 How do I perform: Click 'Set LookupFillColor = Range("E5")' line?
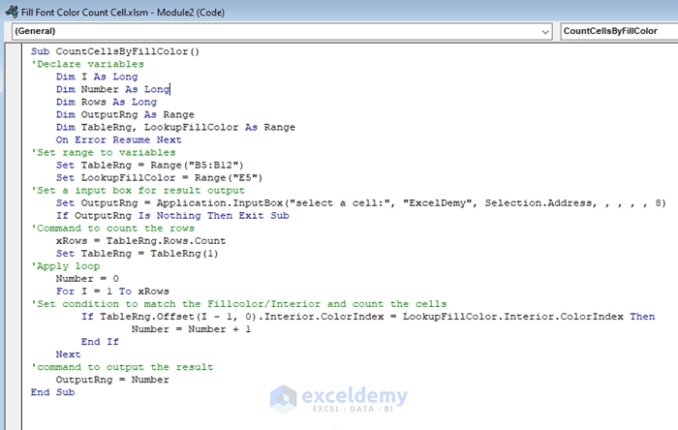click(159, 177)
